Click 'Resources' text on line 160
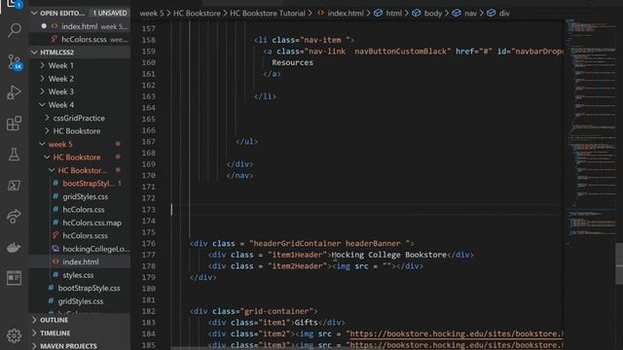Viewport: 623px width, 350px height. pos(292,62)
